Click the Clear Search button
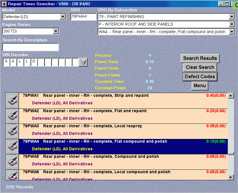The height and width of the screenshot is (193, 238). (200, 67)
